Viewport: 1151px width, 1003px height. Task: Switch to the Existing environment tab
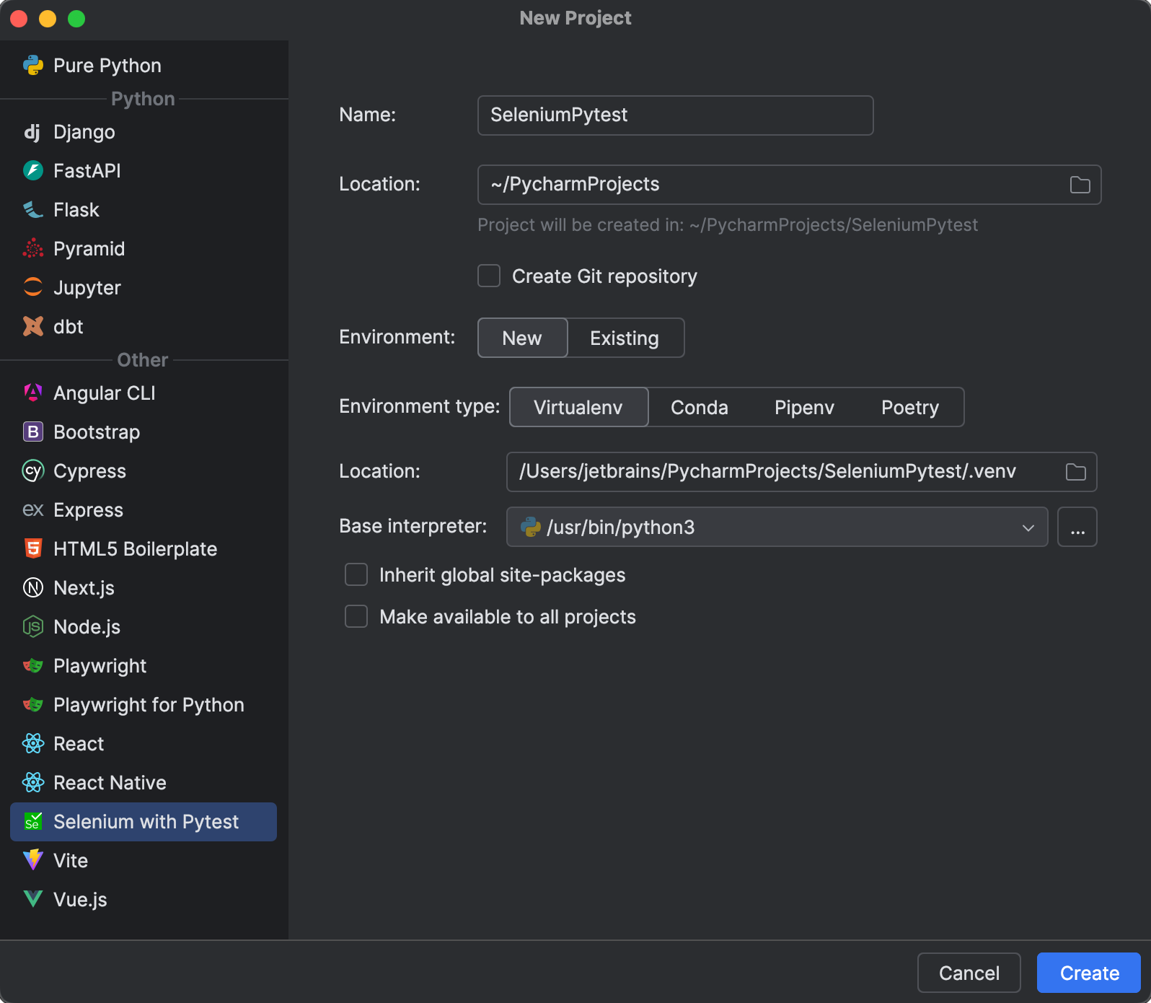click(625, 338)
